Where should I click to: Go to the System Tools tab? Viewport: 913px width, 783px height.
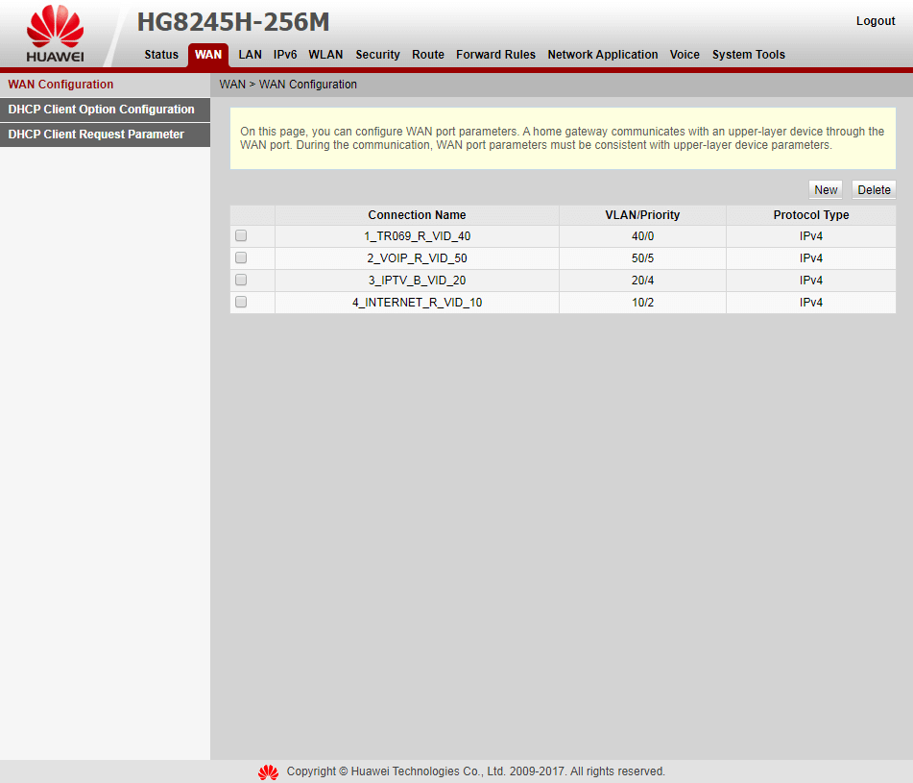tap(748, 55)
